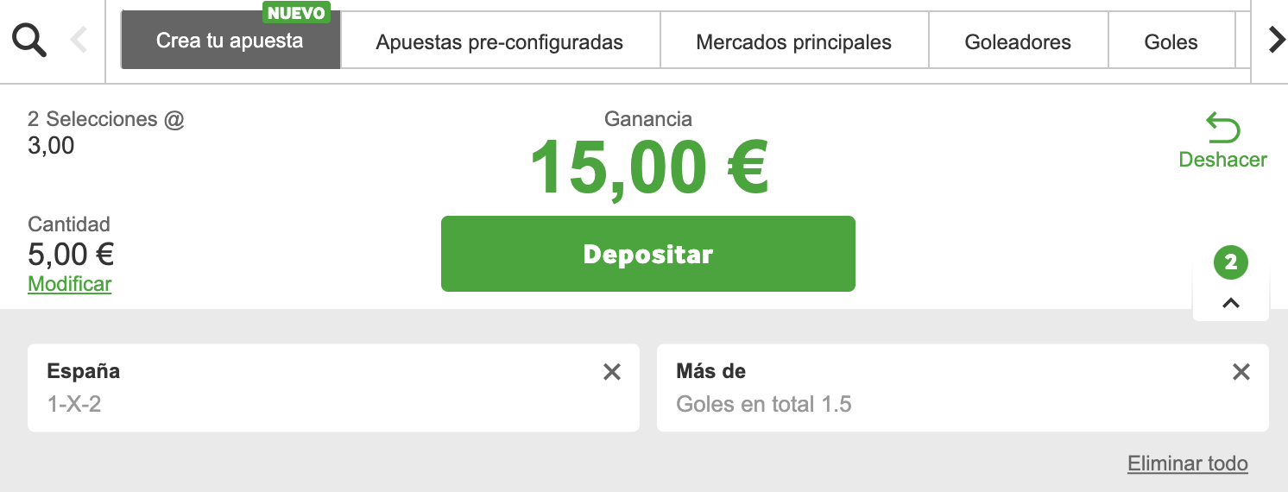Open the Crea tu apuesta tab
1288x492 pixels.
pyautogui.click(x=230, y=41)
